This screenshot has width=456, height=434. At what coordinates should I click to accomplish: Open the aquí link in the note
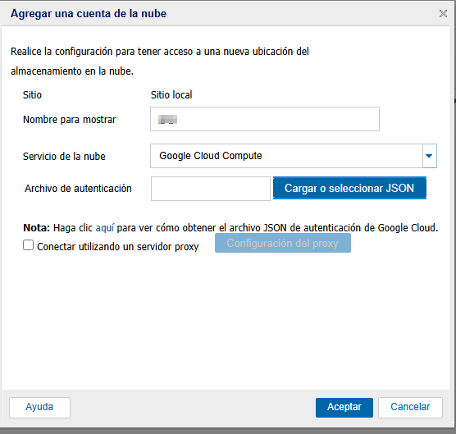click(x=105, y=228)
